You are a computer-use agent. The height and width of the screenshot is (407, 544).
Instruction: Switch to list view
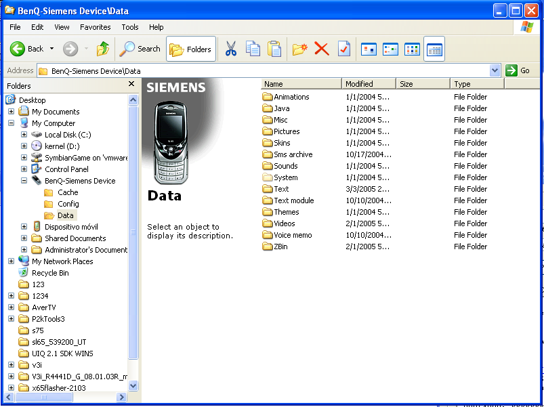coord(412,49)
